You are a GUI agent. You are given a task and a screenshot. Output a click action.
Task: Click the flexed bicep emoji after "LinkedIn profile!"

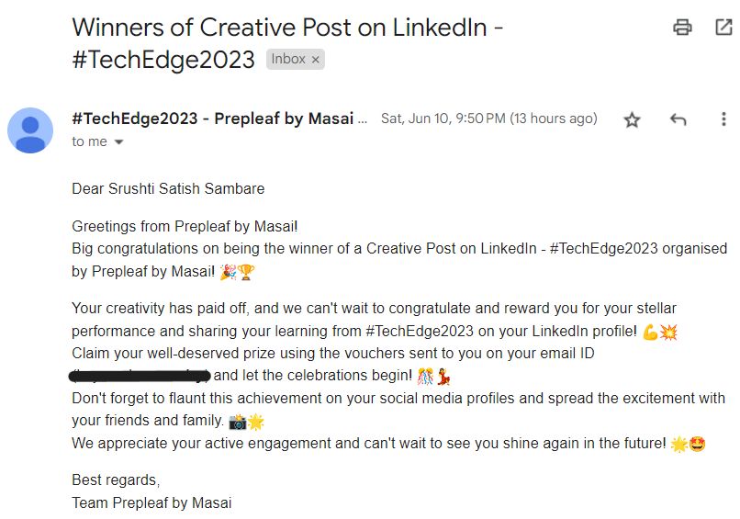(650, 332)
